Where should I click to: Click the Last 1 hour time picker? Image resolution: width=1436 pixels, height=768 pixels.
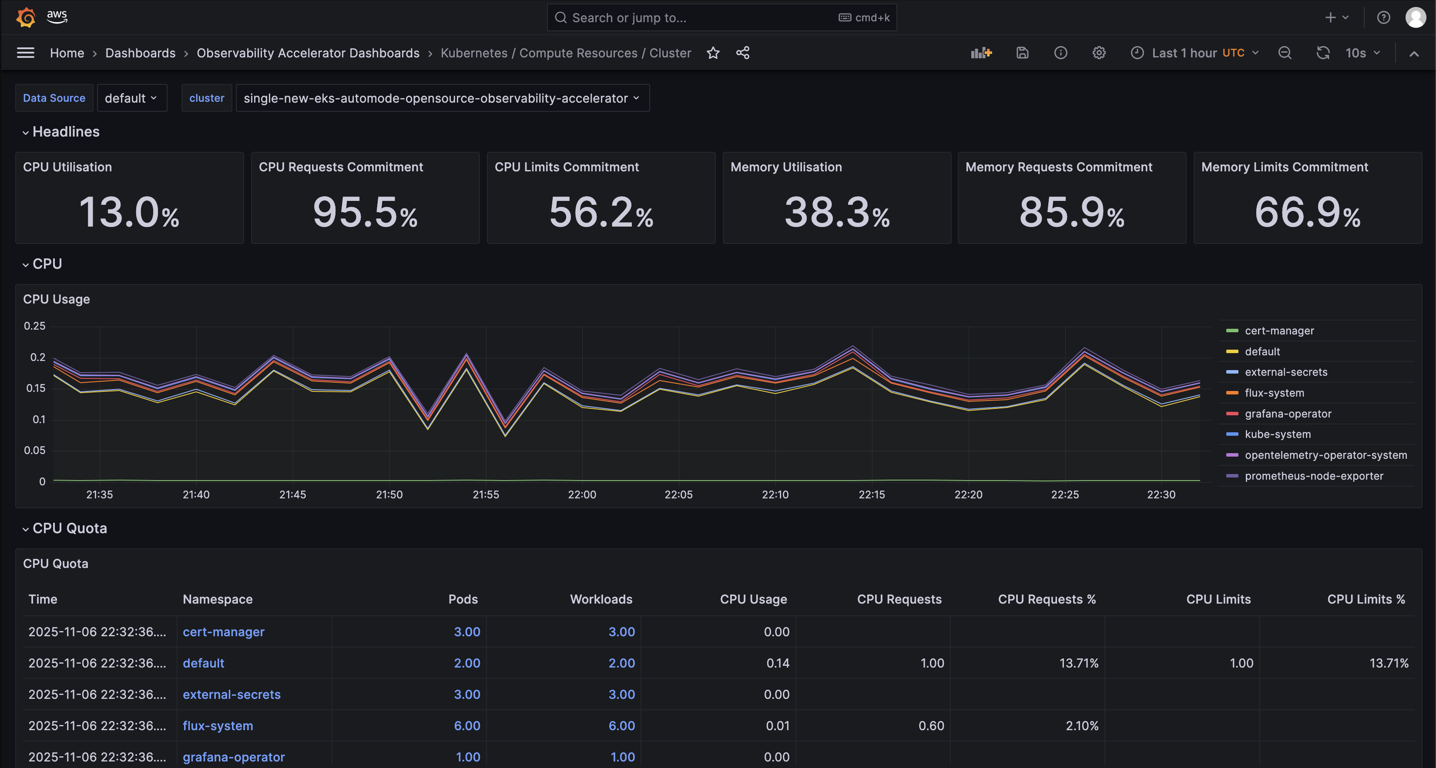(1184, 52)
